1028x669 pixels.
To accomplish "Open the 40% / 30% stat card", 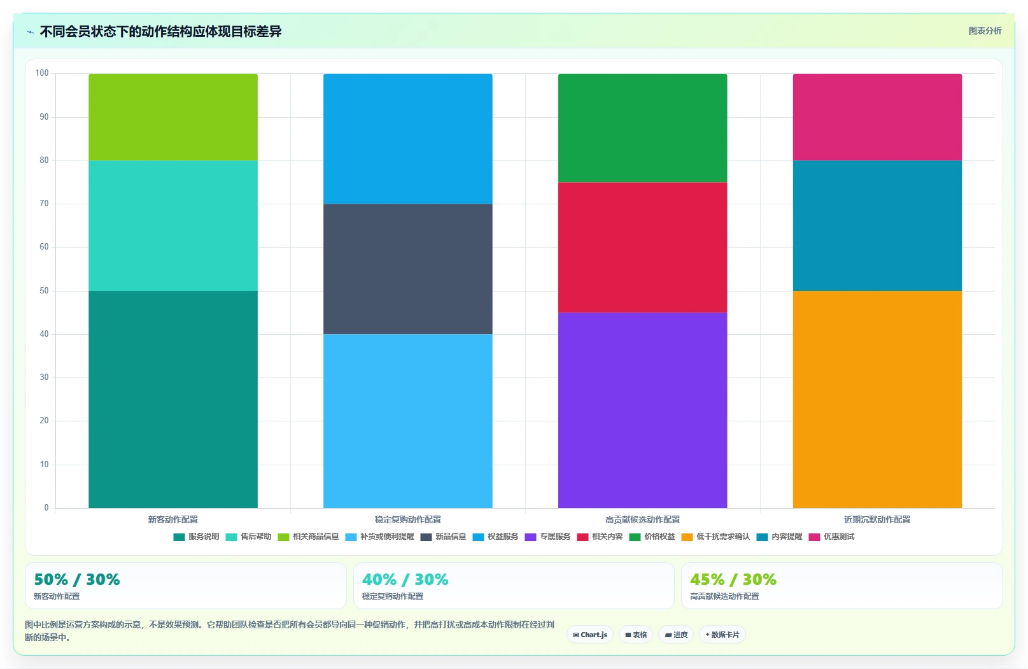I will tap(514, 586).
